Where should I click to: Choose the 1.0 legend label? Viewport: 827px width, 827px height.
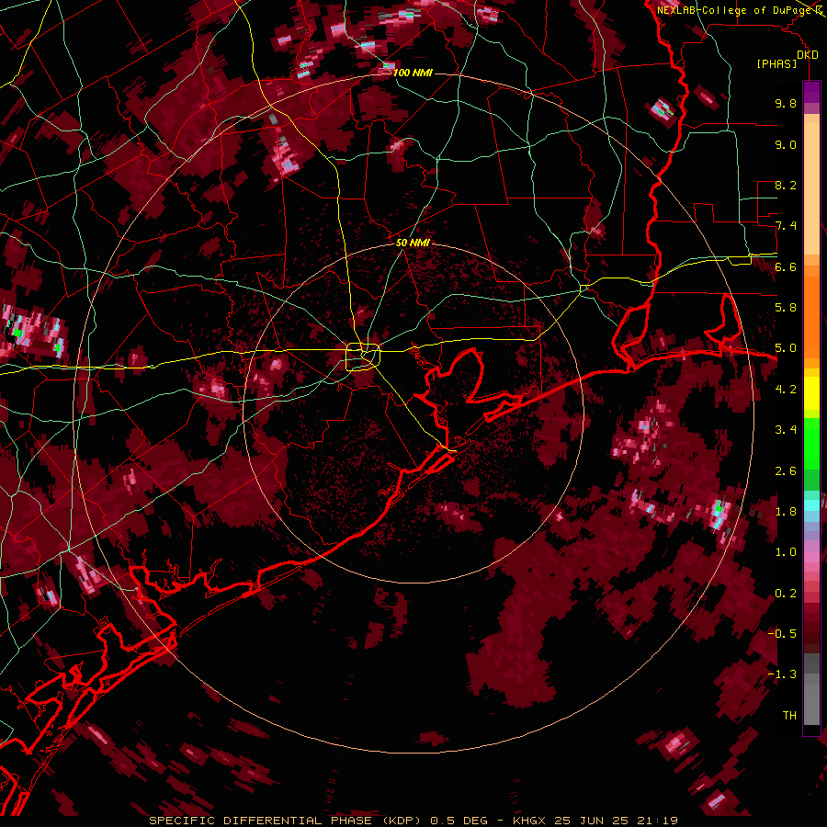coord(786,552)
